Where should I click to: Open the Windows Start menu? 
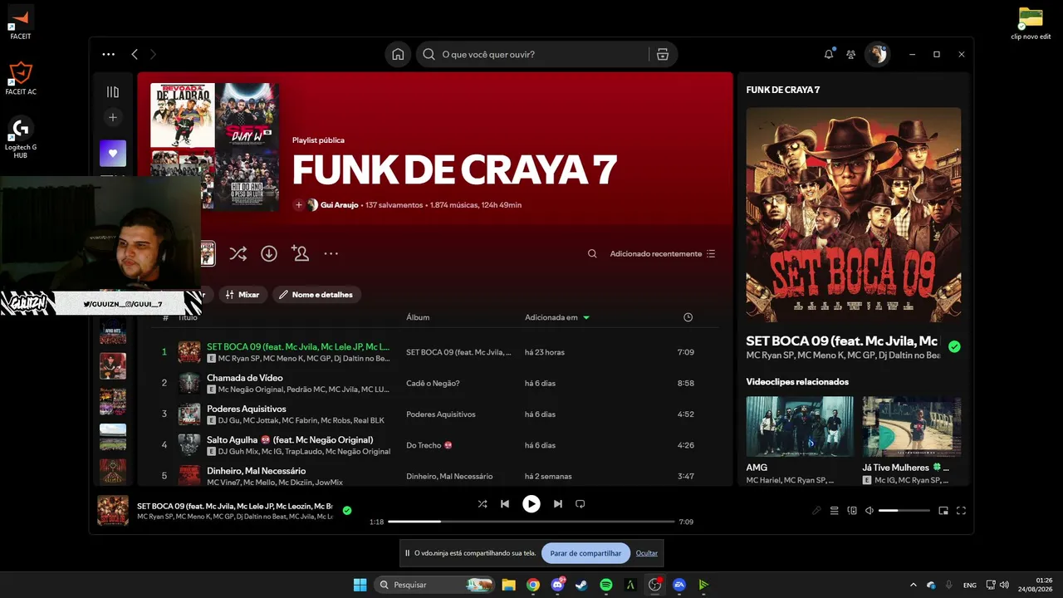360,585
